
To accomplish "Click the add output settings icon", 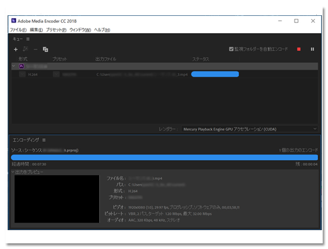I will 25,49.
